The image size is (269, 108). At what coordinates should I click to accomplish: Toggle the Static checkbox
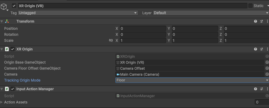click(250, 6)
